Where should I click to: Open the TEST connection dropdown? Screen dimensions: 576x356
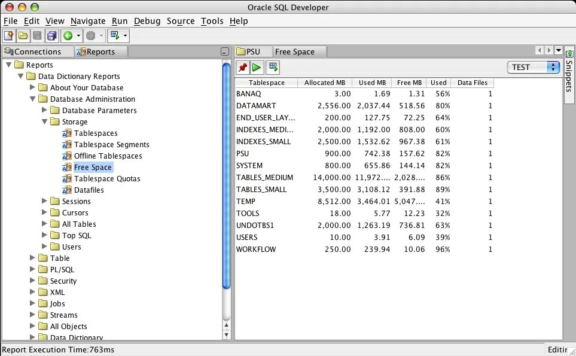tap(552, 67)
